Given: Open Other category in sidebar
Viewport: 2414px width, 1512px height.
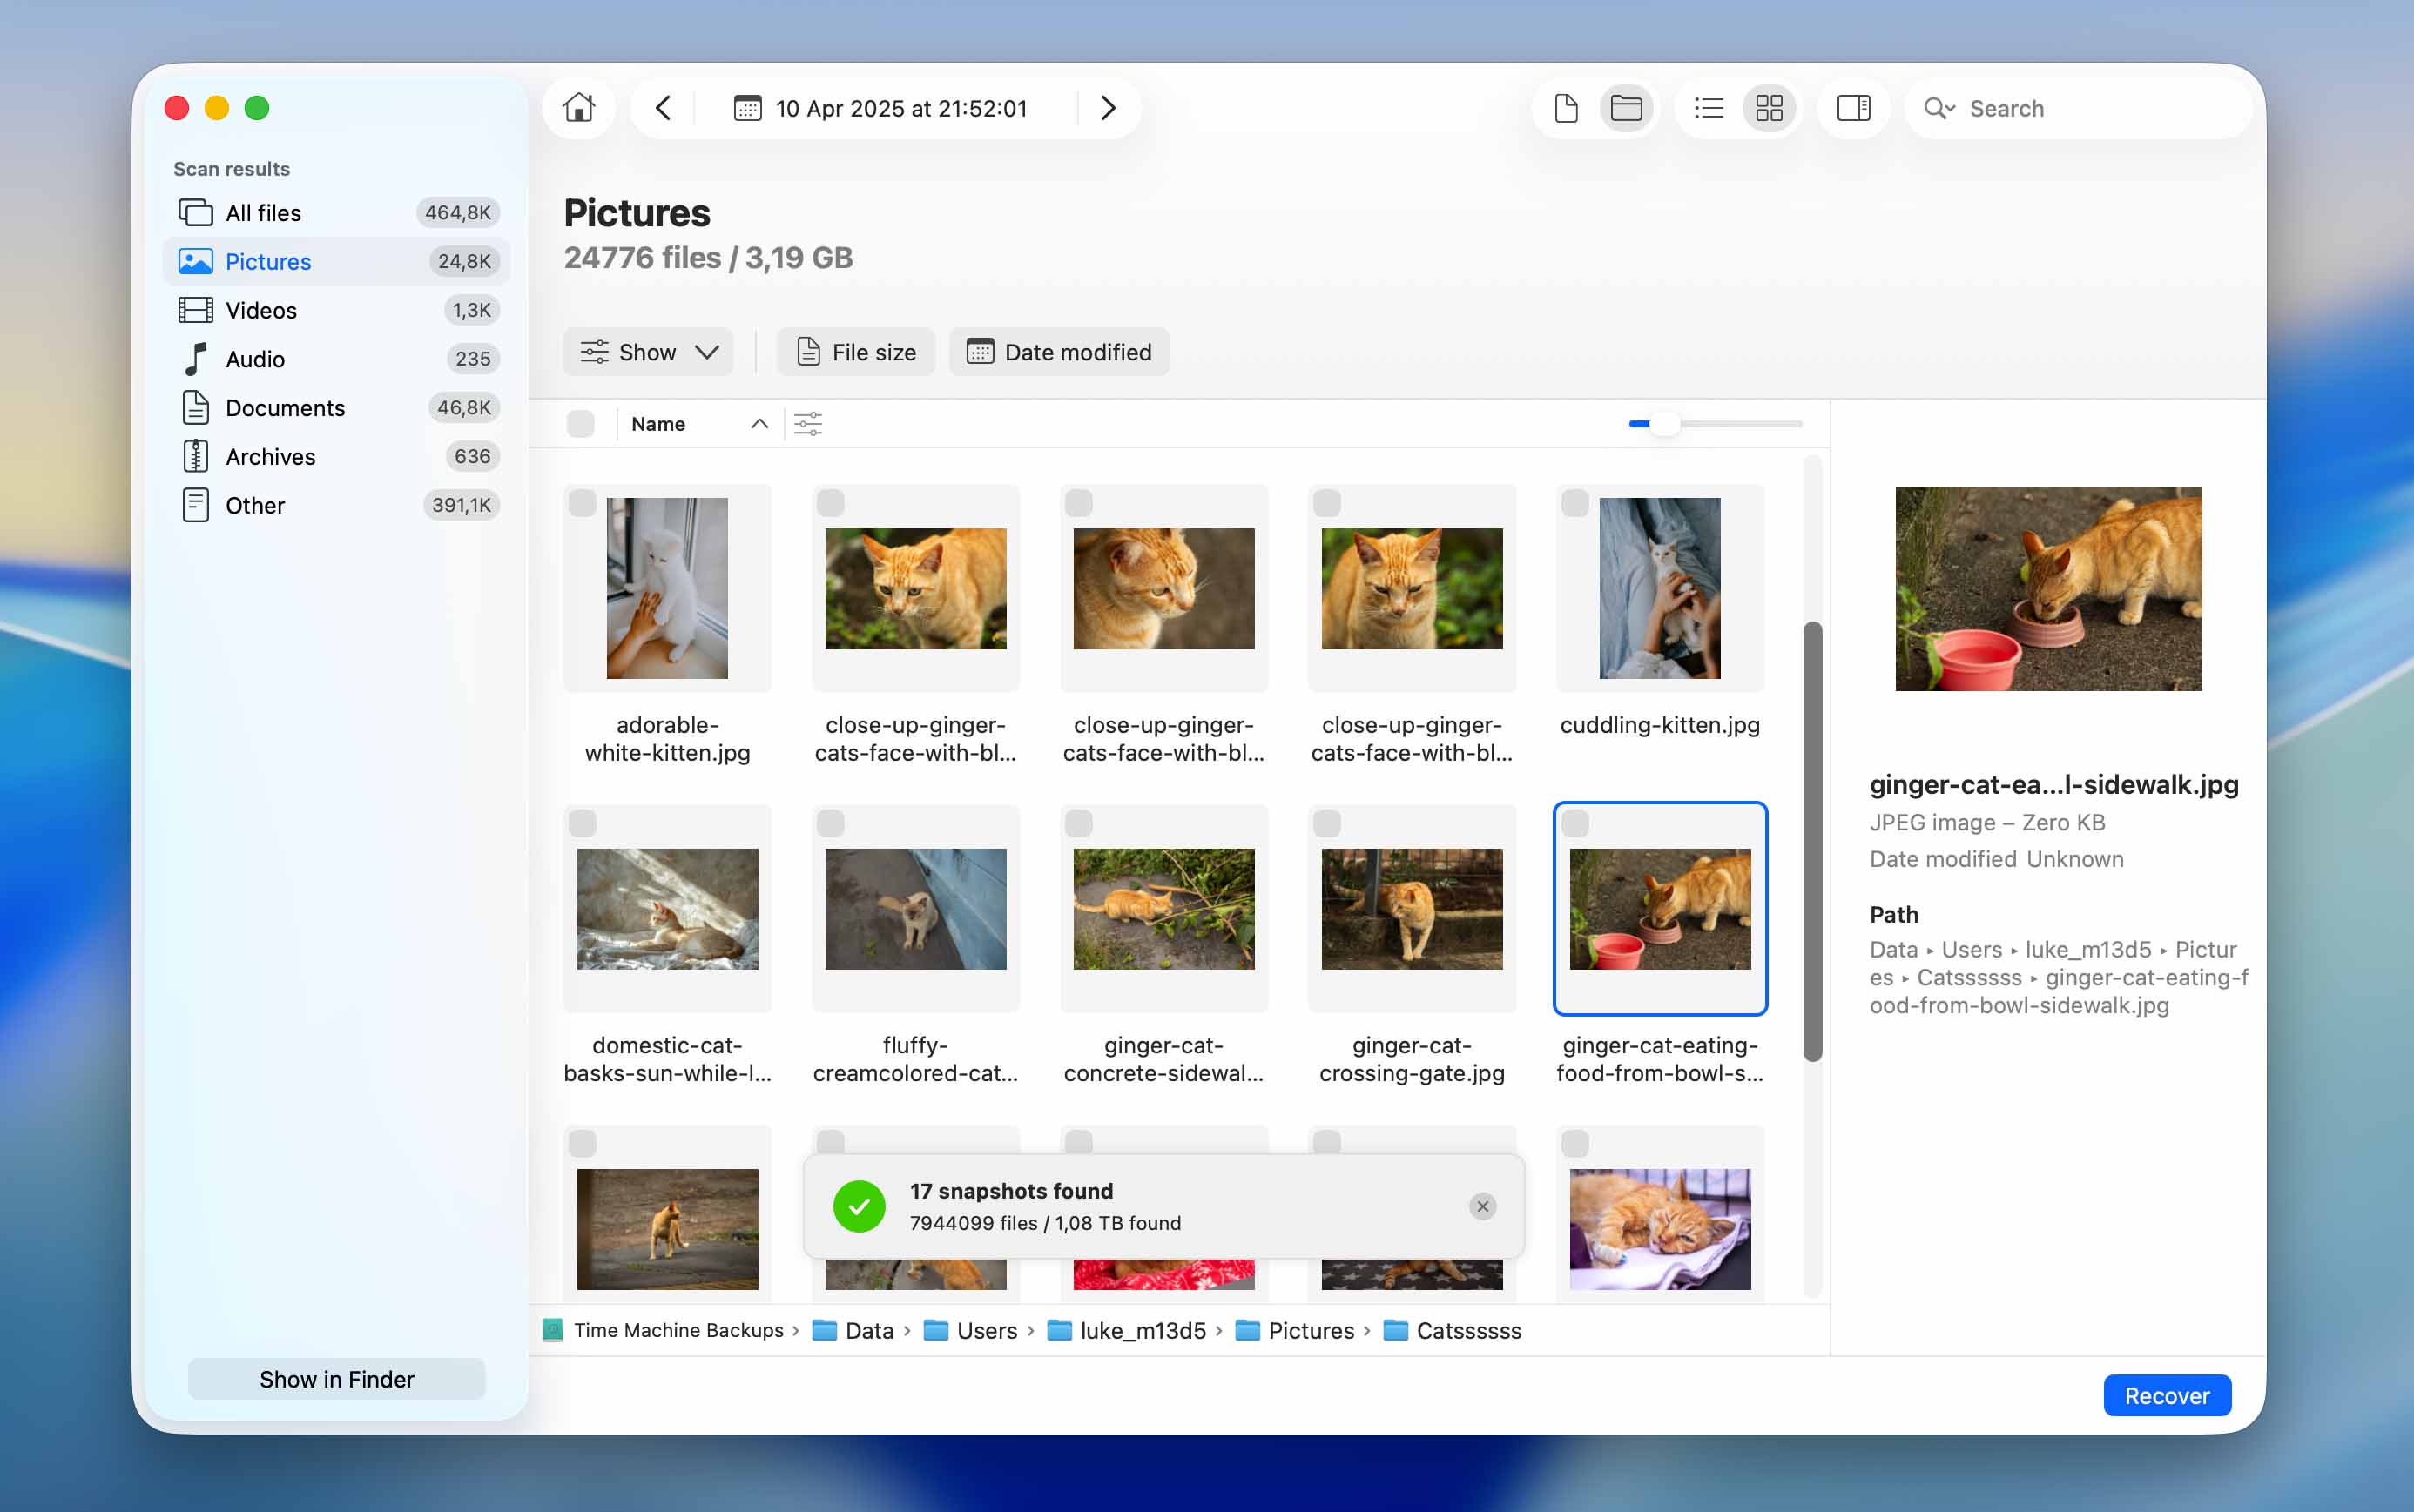Looking at the screenshot, I should [x=336, y=505].
